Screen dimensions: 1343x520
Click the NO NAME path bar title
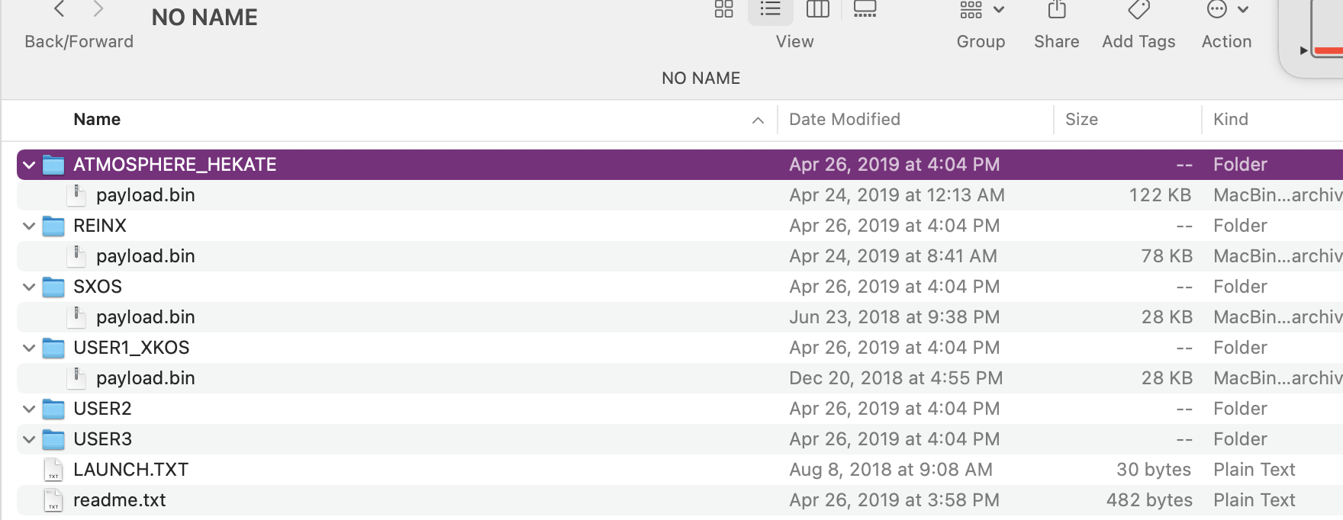point(700,78)
